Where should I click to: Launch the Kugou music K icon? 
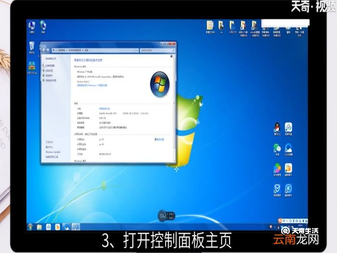288,190
